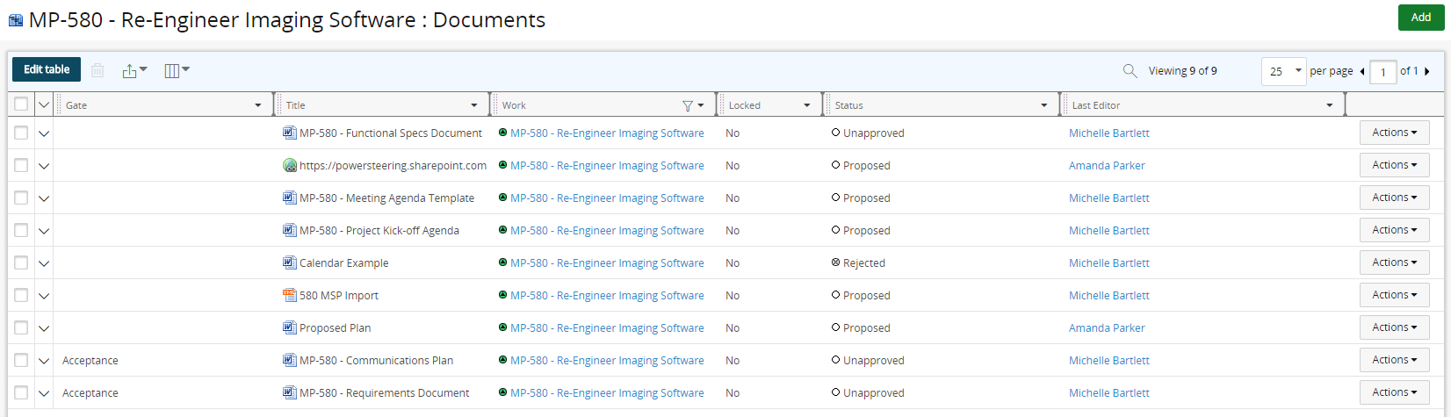Open the export icon menu
Image resolution: width=1451 pixels, height=417 pixels.
134,71
